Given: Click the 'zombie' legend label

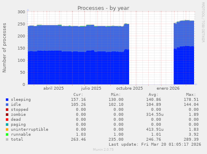Looking at the screenshot, I should coord(18,115).
